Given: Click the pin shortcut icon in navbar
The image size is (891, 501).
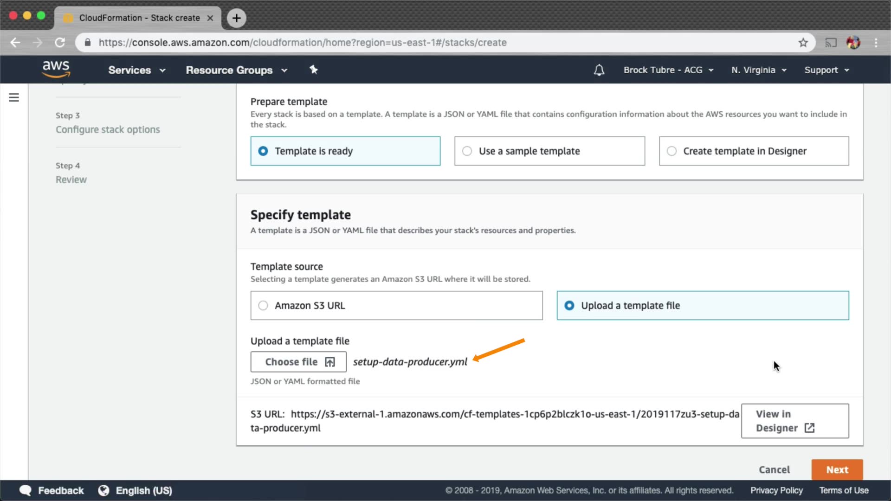Looking at the screenshot, I should [314, 70].
